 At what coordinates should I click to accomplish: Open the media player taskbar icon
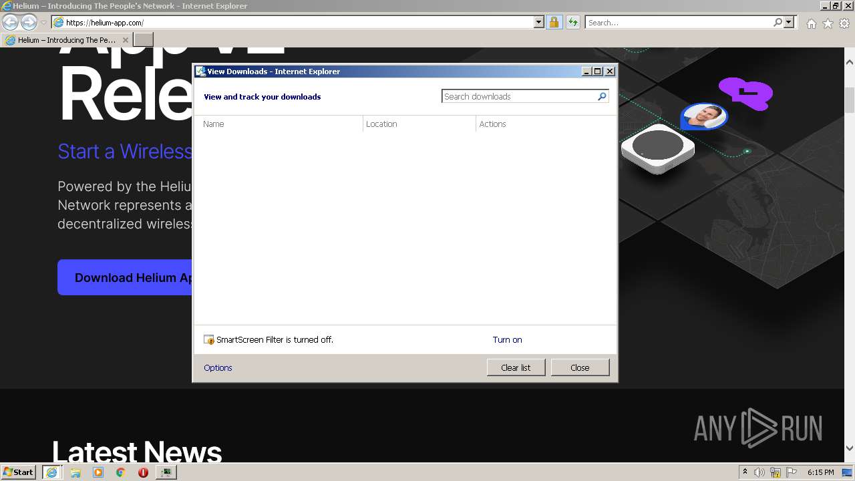pos(98,472)
